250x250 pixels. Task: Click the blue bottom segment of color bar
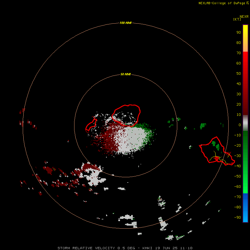pos(245,207)
